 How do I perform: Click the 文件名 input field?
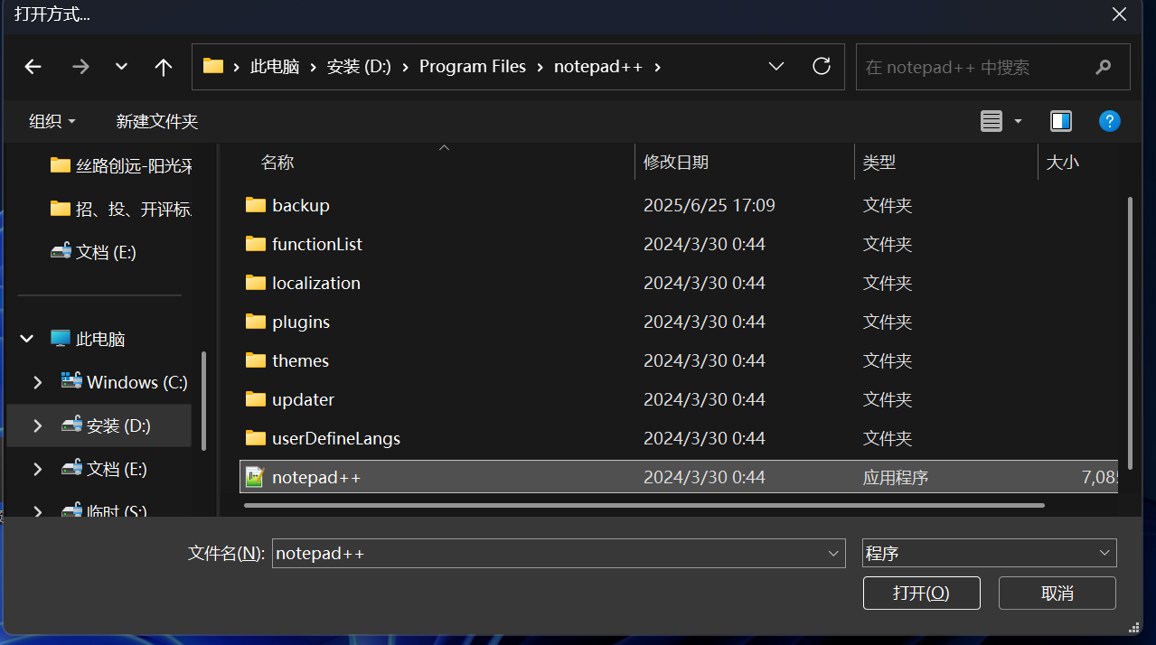click(548, 553)
